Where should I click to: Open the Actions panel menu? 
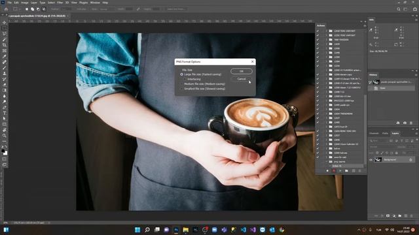[365, 25]
